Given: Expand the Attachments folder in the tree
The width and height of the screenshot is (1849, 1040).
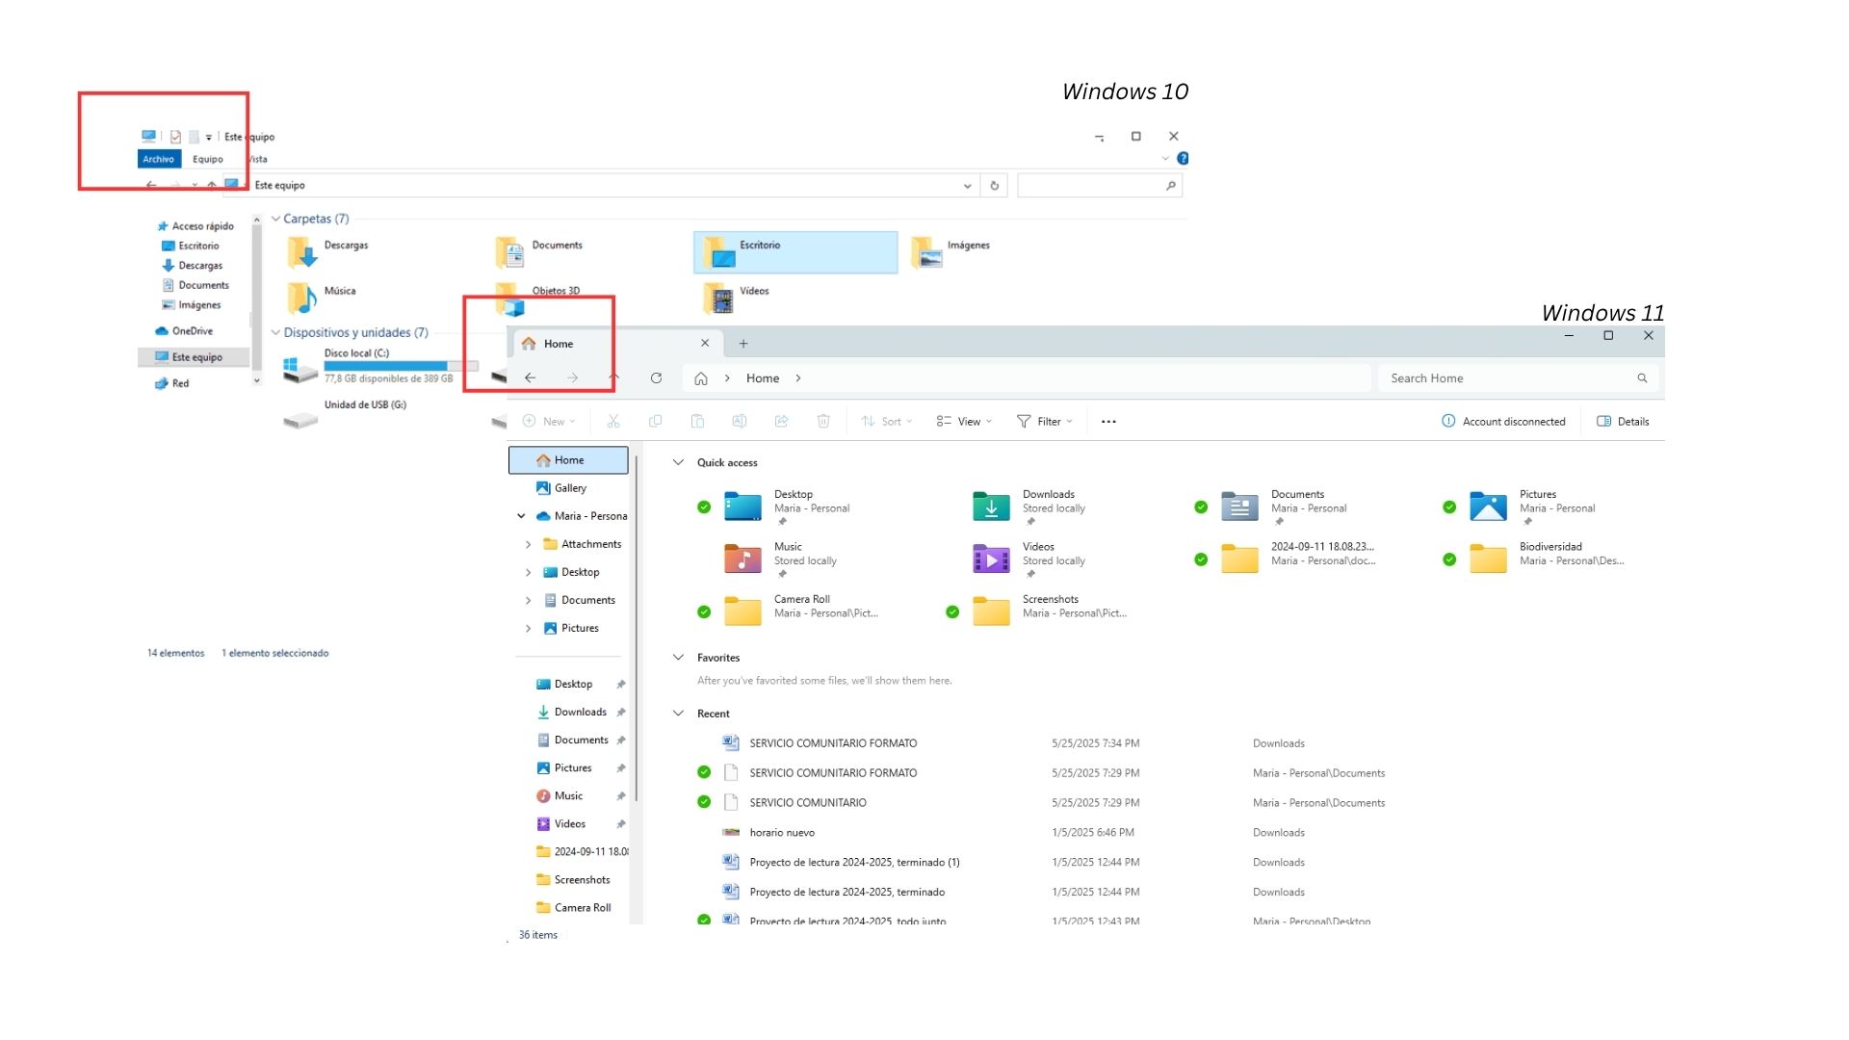Looking at the screenshot, I should click(x=528, y=545).
